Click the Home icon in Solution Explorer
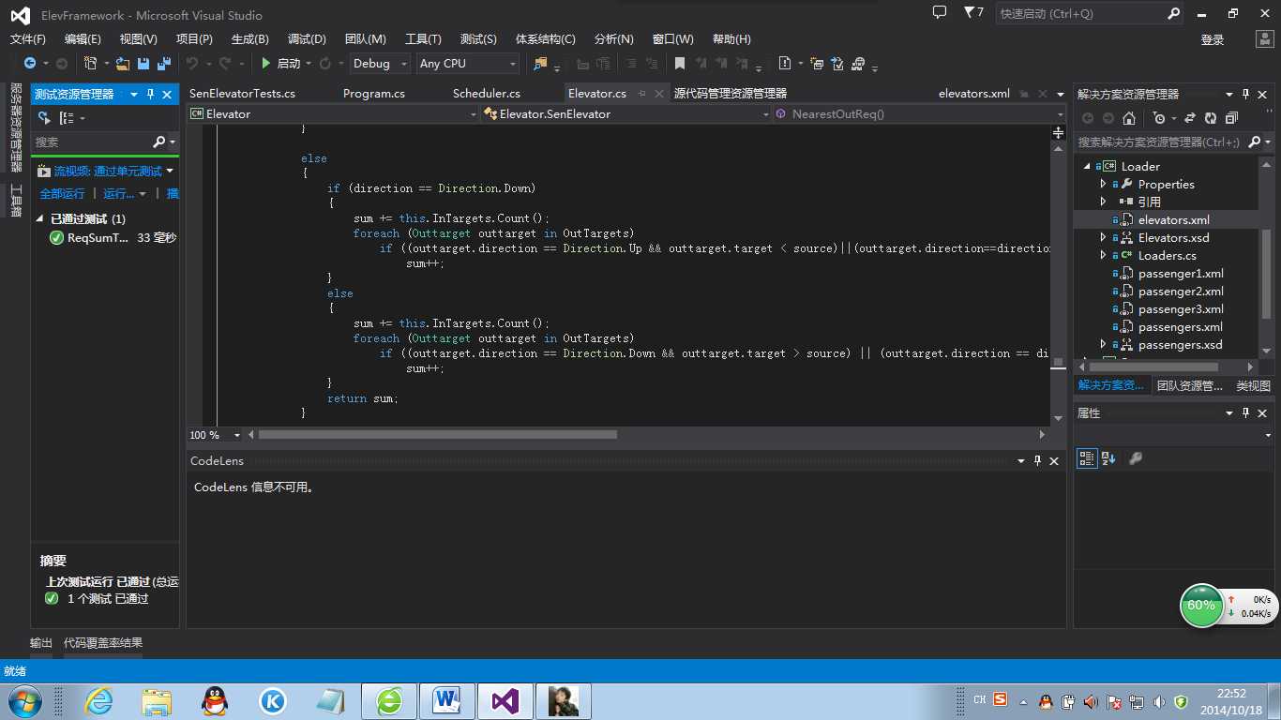The image size is (1281, 720). pyautogui.click(x=1129, y=118)
